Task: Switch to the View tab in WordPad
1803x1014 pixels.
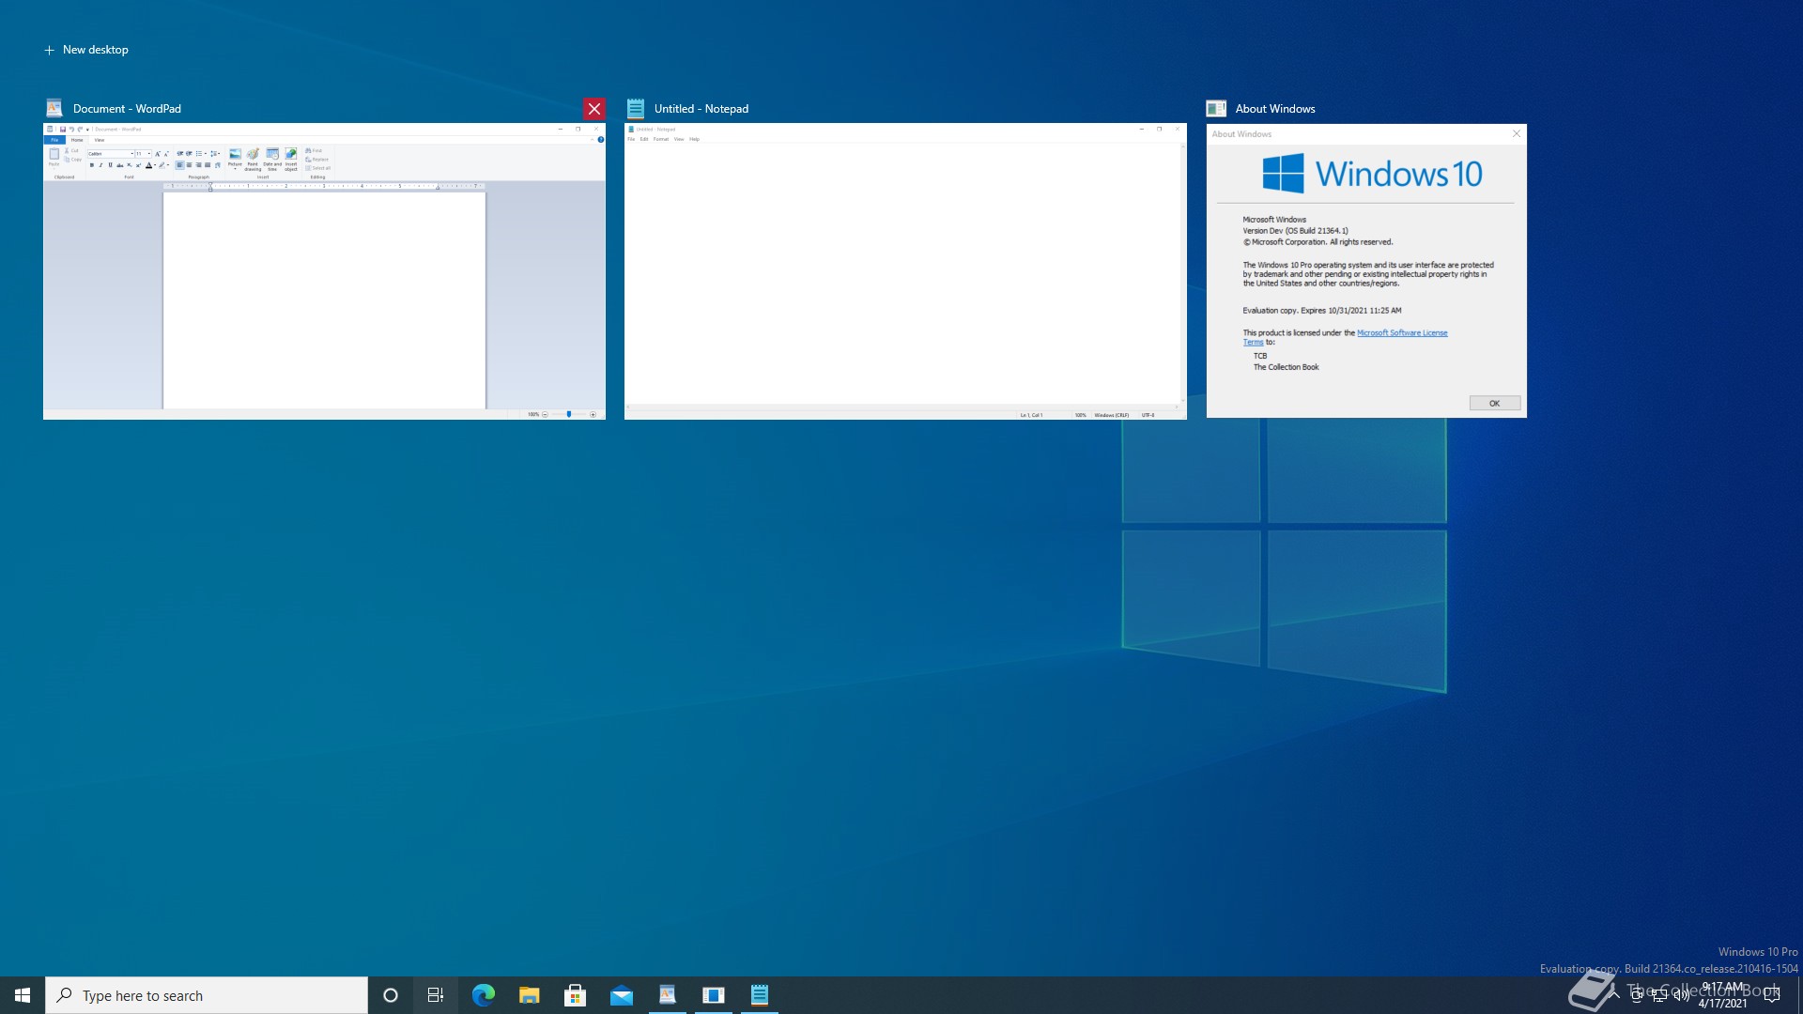Action: [100, 140]
